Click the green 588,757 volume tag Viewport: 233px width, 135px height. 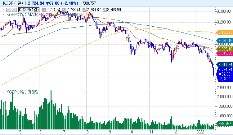pyautogui.click(x=224, y=124)
